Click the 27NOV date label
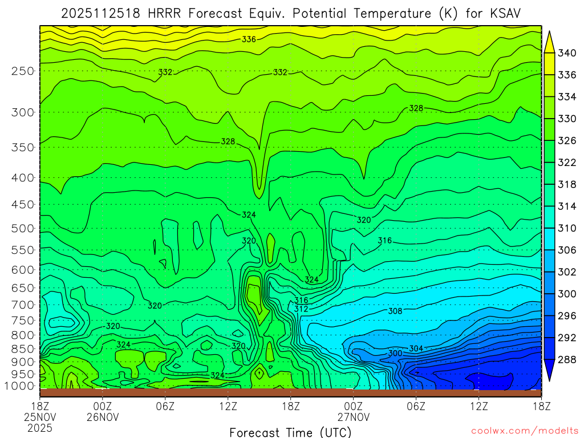 pyautogui.click(x=354, y=417)
